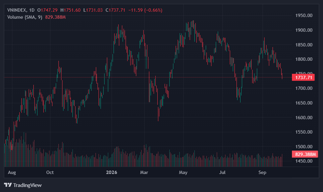The height and width of the screenshot is (192, 323).
Task: Click the Sep label on time axis
Action: [263, 172]
